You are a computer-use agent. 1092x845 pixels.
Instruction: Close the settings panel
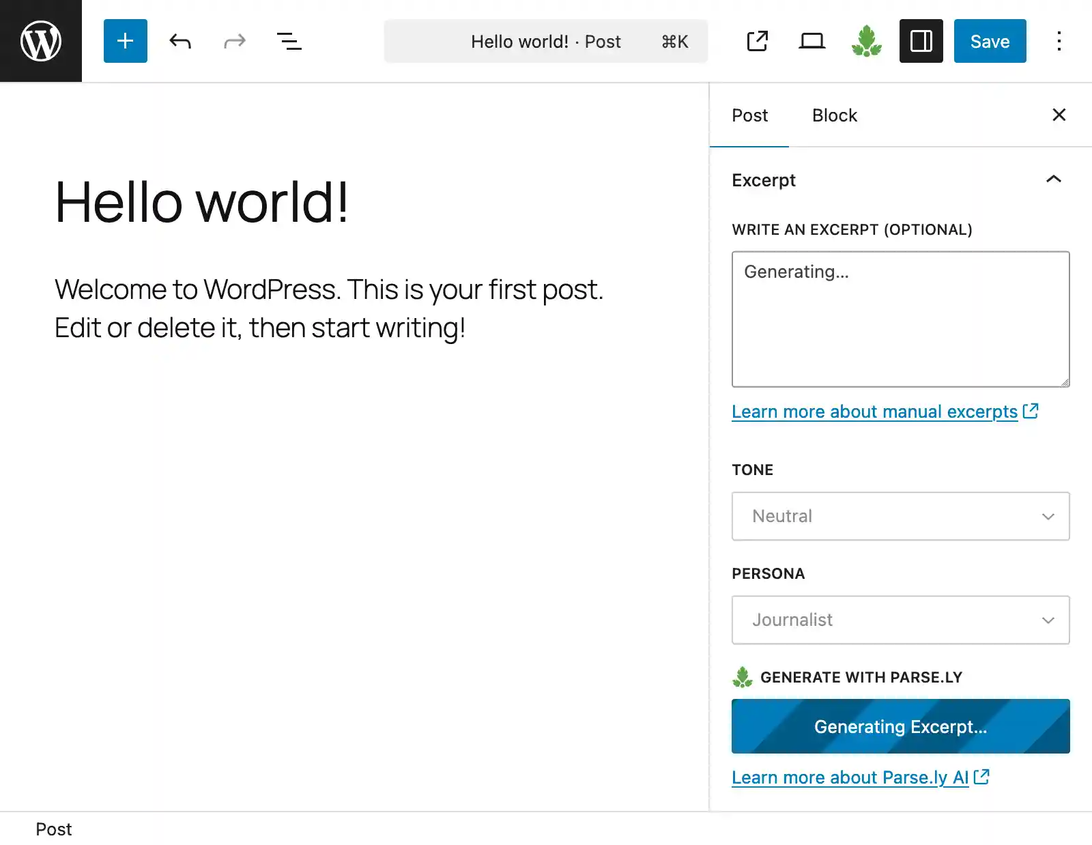click(x=1059, y=115)
